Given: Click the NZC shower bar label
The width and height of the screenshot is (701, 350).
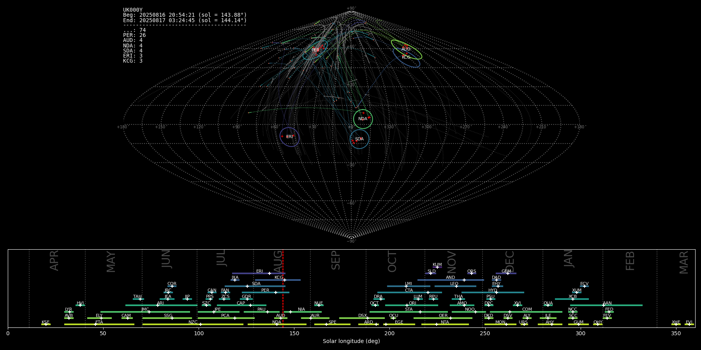Looking at the screenshot, I should coord(193,322).
